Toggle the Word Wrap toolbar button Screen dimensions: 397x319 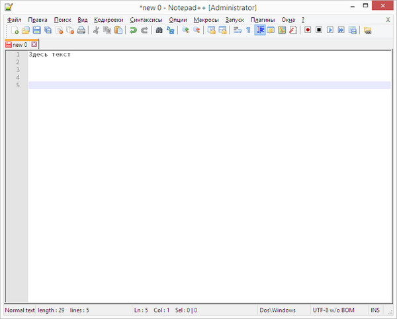pos(237,30)
